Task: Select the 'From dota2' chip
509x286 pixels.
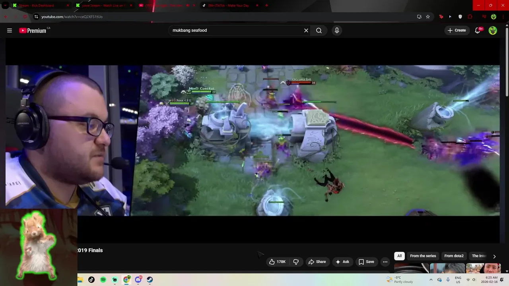Action: 454,256
